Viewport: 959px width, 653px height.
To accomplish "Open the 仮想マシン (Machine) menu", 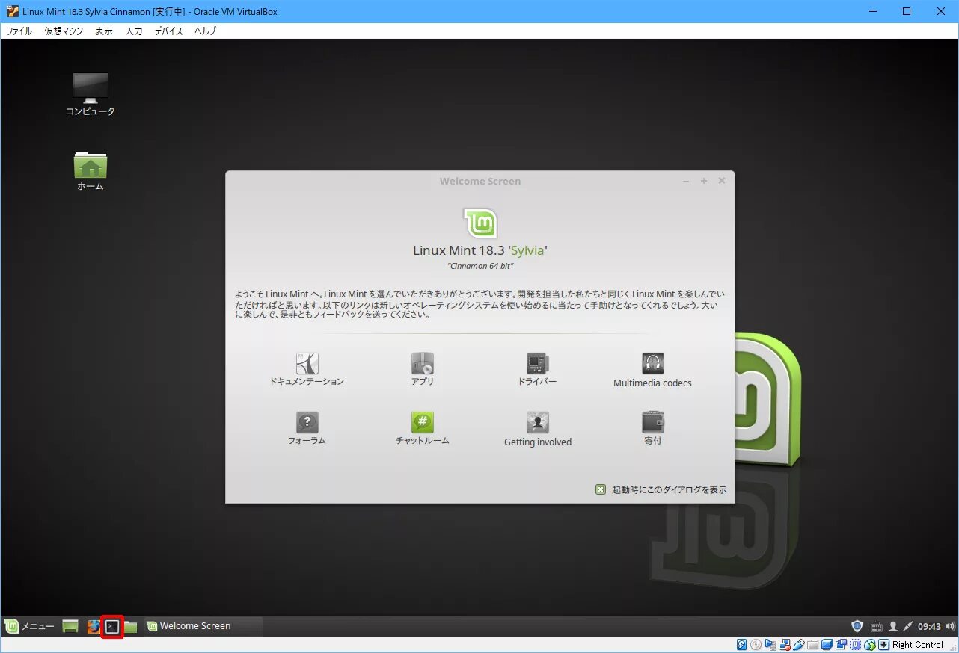I will click(x=64, y=31).
